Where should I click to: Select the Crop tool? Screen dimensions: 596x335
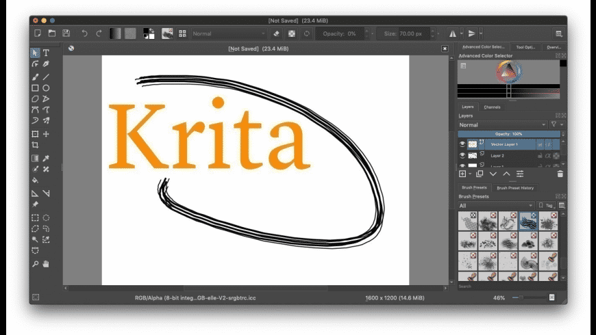pos(35,145)
